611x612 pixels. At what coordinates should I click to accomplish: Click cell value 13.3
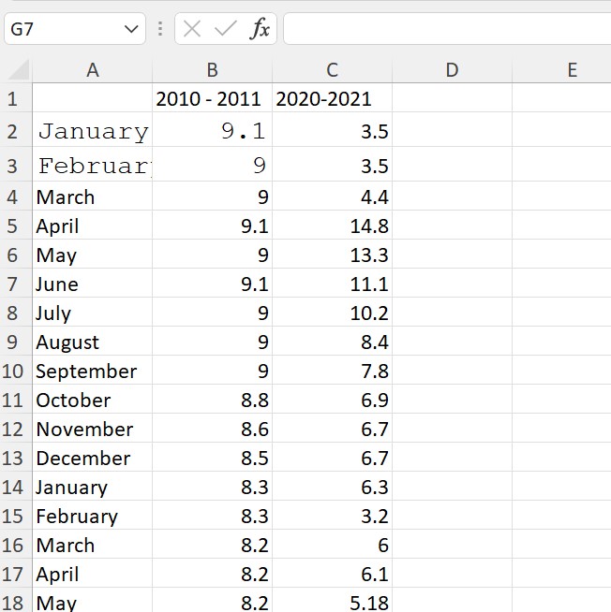click(x=333, y=255)
